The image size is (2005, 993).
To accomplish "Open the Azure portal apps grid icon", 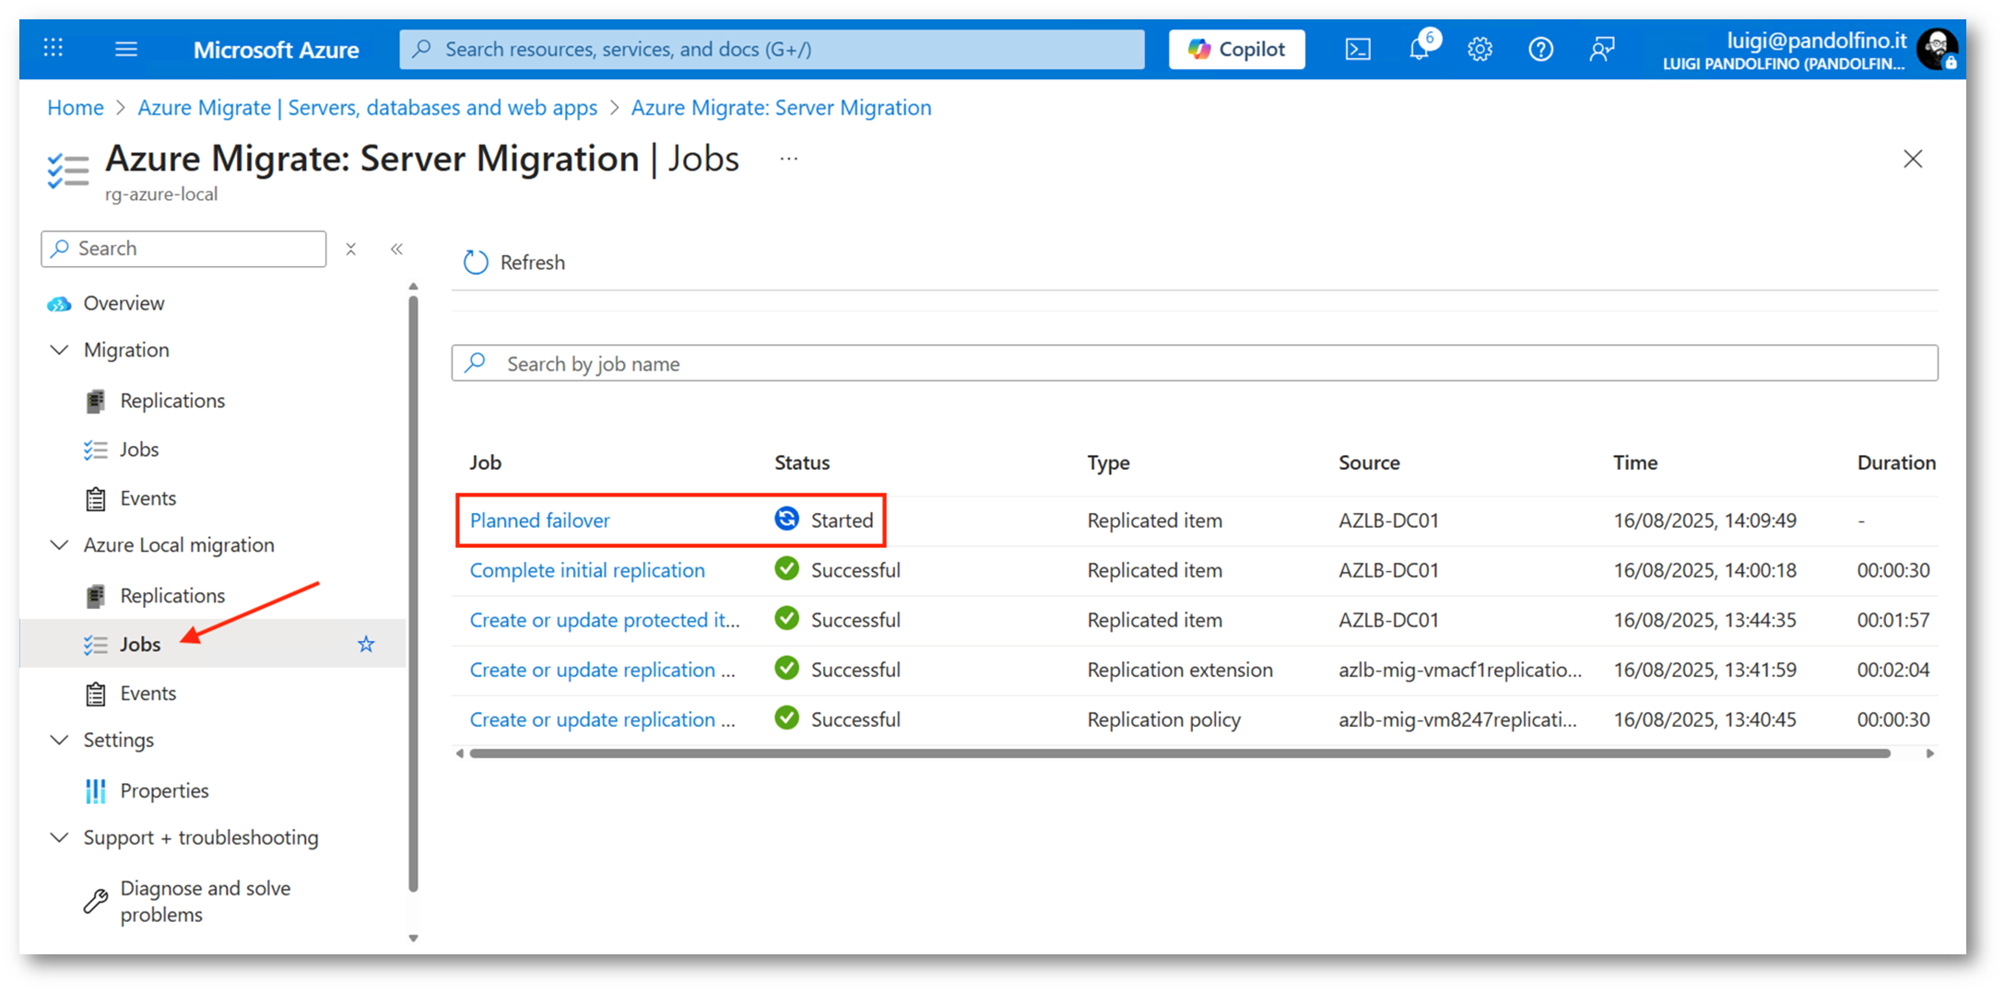I will [x=53, y=49].
